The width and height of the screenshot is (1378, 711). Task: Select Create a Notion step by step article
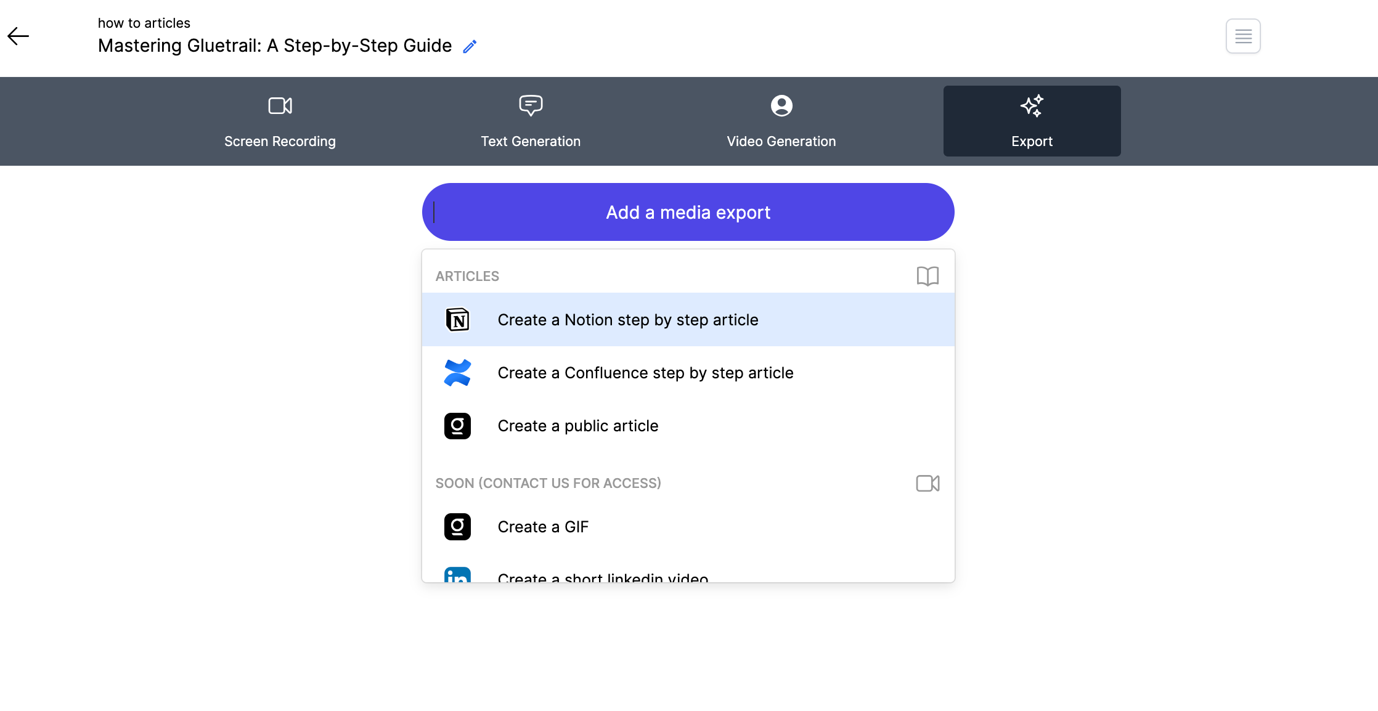click(627, 320)
